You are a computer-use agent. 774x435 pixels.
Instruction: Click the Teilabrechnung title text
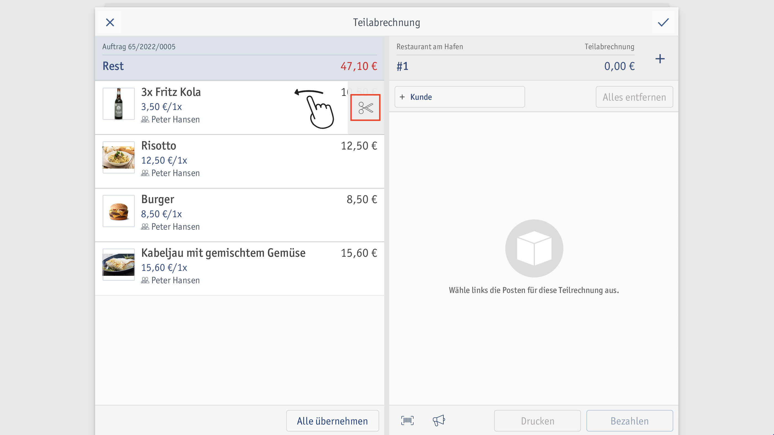coord(386,23)
